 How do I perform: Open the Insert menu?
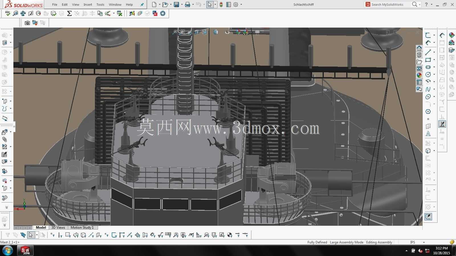[88, 5]
